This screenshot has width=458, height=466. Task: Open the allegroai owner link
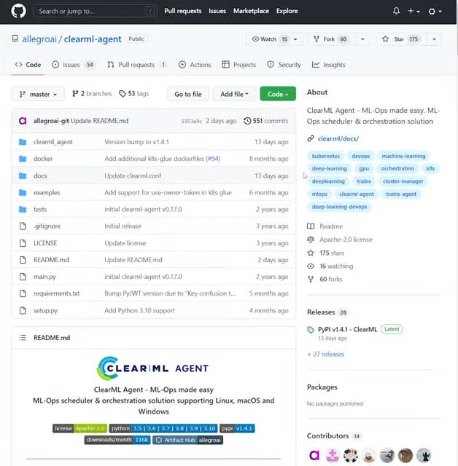point(39,39)
